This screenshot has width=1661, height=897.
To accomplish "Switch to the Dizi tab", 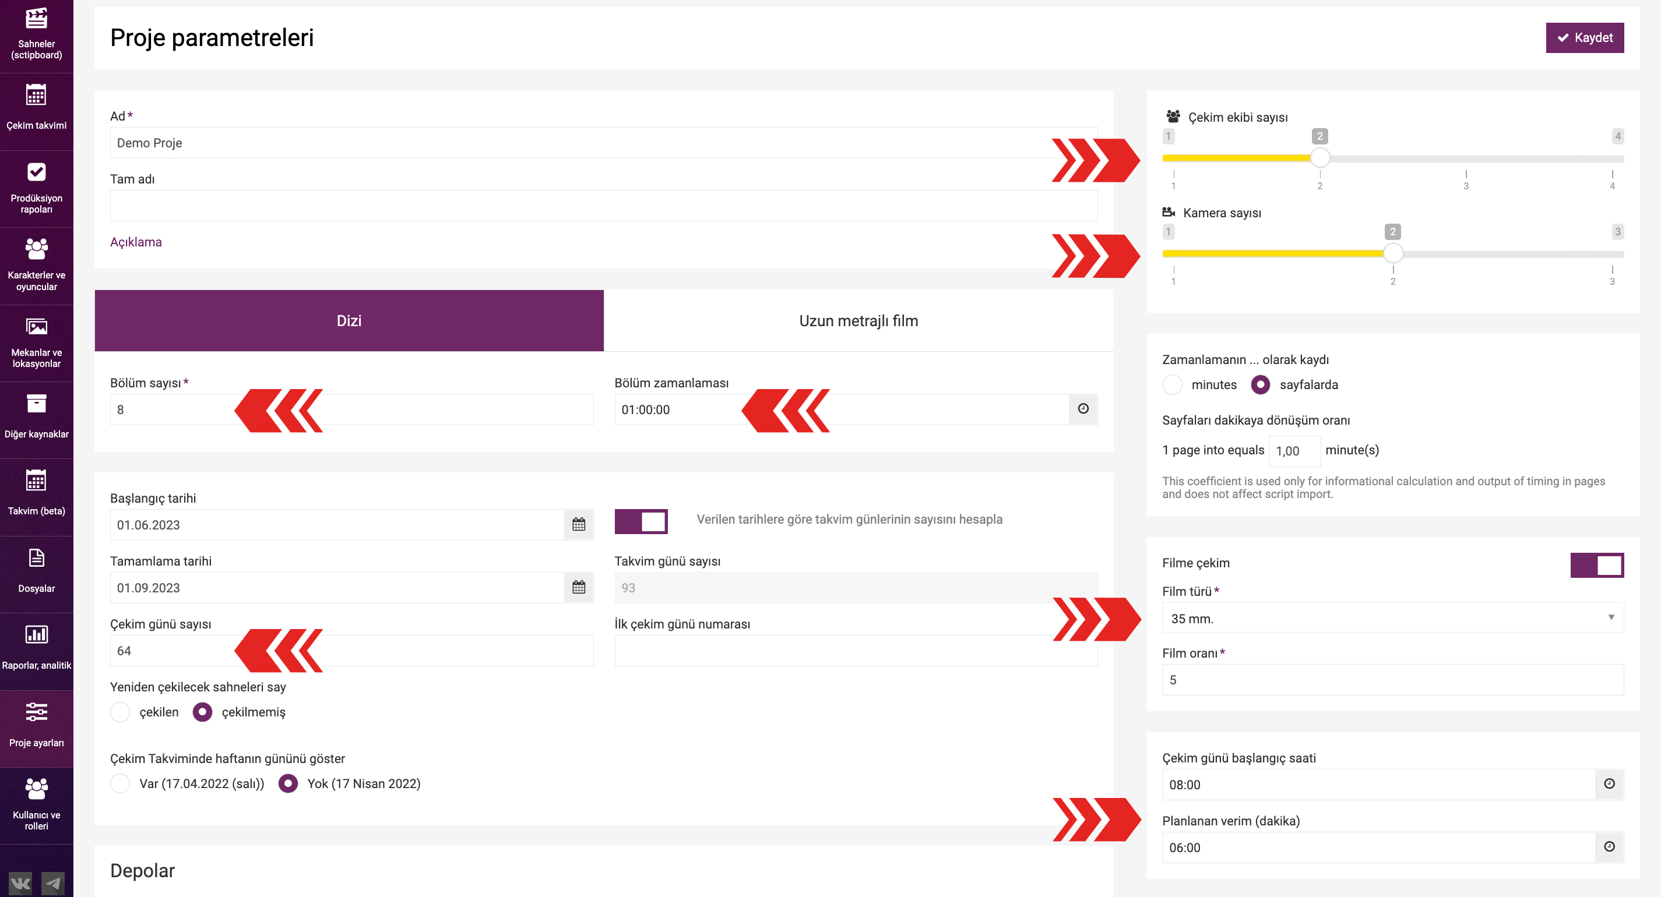I will click(x=349, y=320).
